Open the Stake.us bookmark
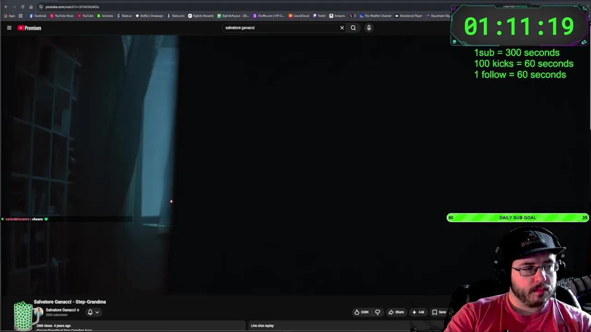This screenshot has width=591, height=332. pos(124,16)
